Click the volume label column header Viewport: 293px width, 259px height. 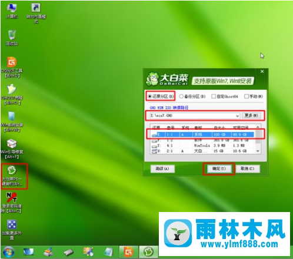tap(198, 128)
